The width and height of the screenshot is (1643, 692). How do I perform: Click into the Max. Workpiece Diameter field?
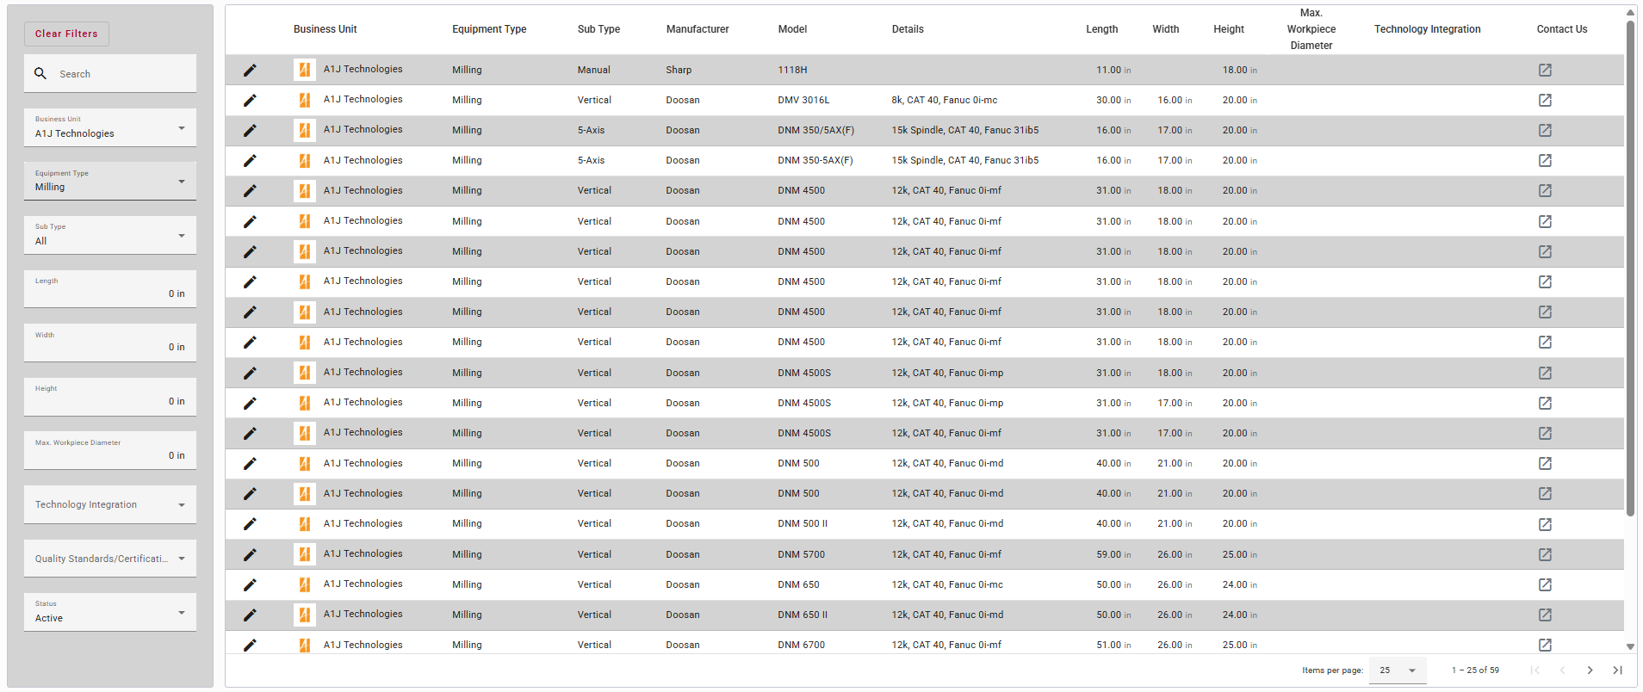(110, 450)
